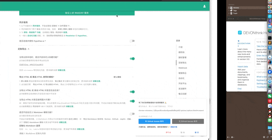
Task: Launch Google Chrome from the Dock
Action: (x=270, y=6)
